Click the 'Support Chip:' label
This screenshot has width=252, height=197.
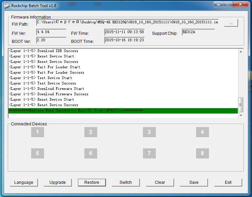point(165,33)
